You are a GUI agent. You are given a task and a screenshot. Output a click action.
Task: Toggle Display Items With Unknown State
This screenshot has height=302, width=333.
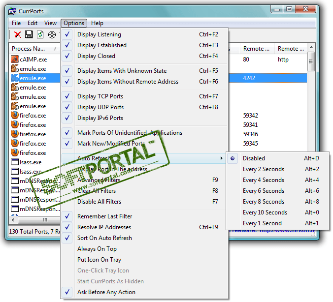coord(144,71)
